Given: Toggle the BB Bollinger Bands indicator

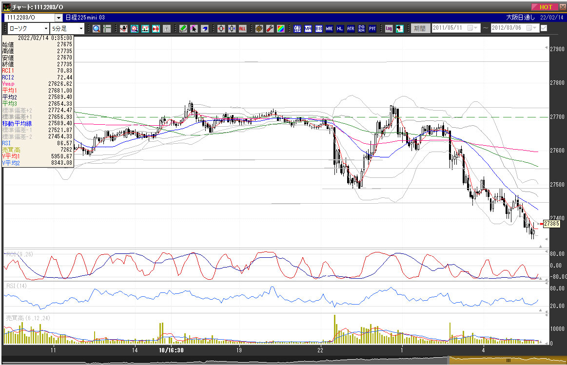Looking at the screenshot, I should pyautogui.click(x=318, y=29).
